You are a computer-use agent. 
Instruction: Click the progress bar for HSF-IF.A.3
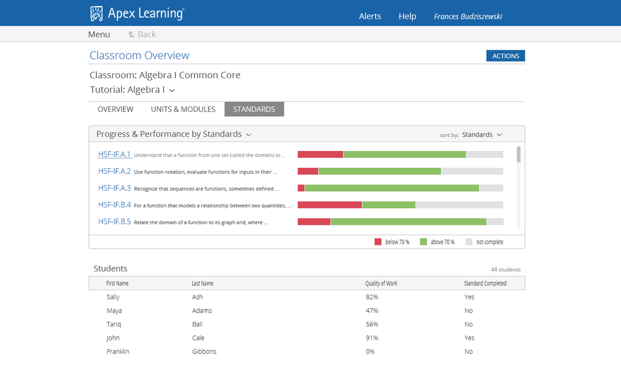[401, 188]
